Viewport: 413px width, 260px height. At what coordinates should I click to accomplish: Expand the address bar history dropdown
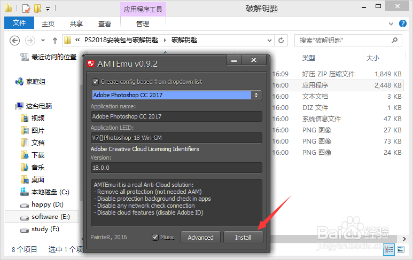tap(269, 41)
